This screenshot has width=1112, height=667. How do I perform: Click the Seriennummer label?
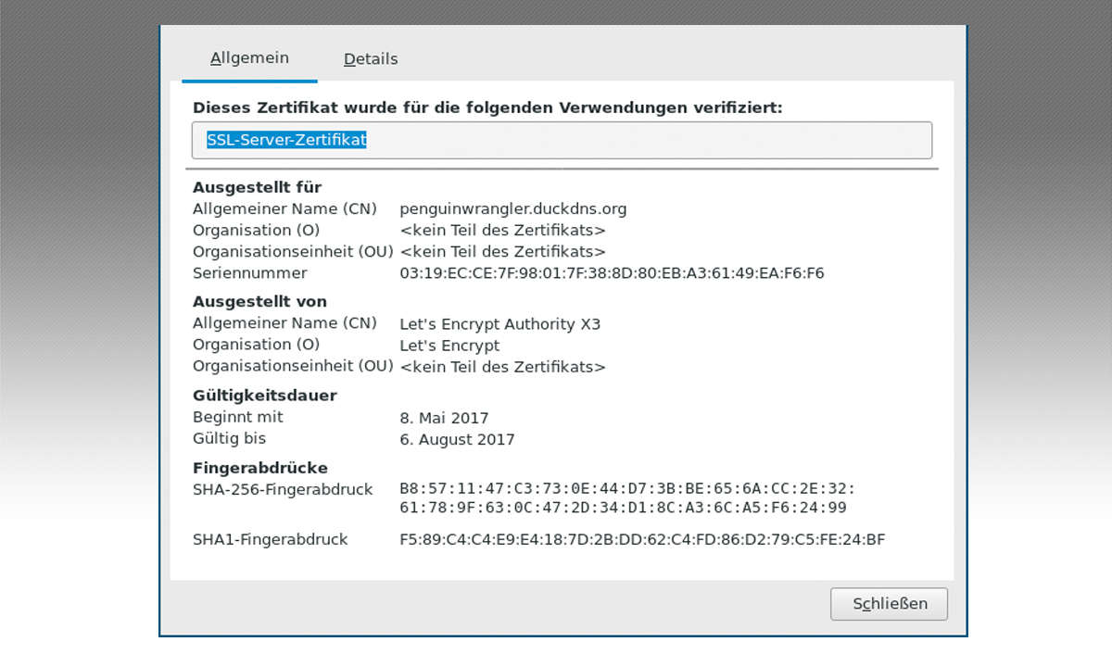coord(250,273)
